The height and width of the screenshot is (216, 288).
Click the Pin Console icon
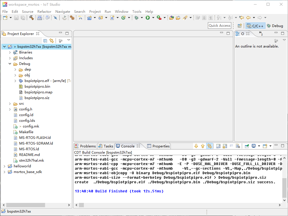click(x=247, y=146)
